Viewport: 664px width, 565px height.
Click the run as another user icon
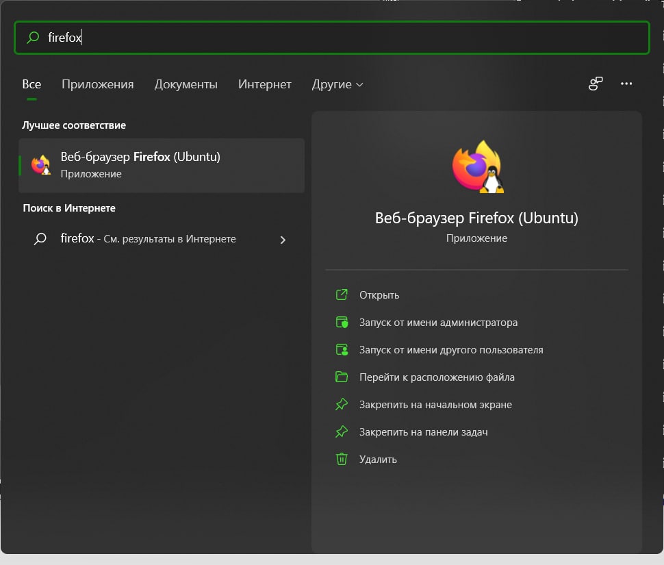coord(342,349)
